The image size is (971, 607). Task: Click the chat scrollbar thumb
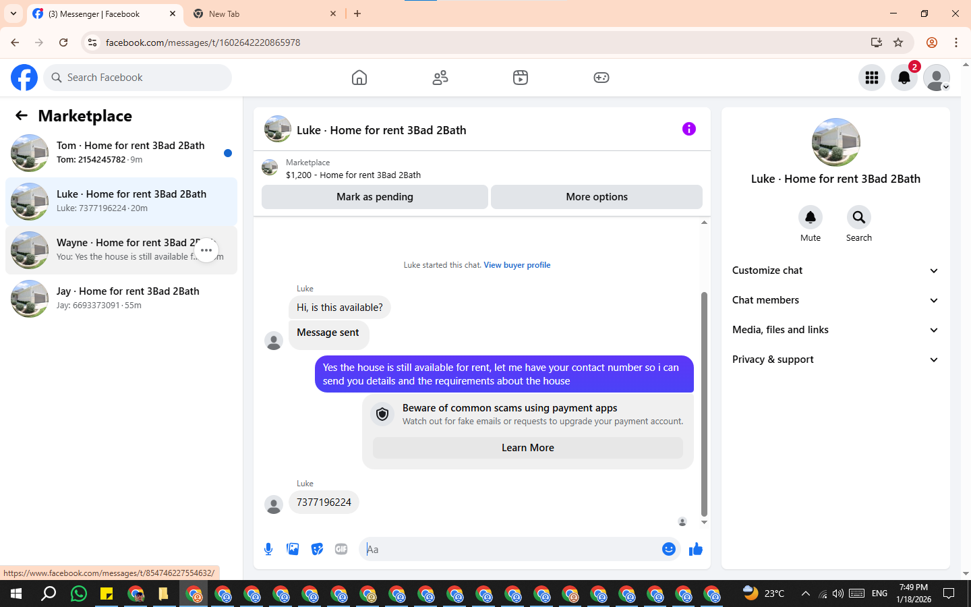[x=704, y=403]
